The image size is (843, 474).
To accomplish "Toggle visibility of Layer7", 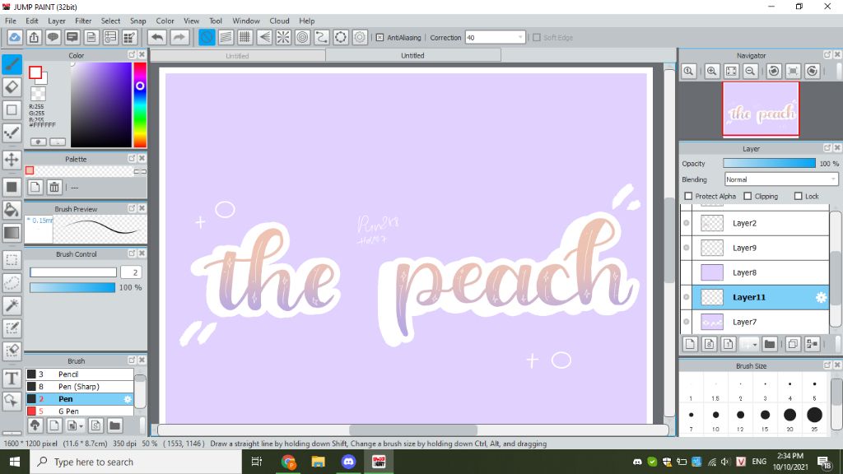I will tap(687, 322).
